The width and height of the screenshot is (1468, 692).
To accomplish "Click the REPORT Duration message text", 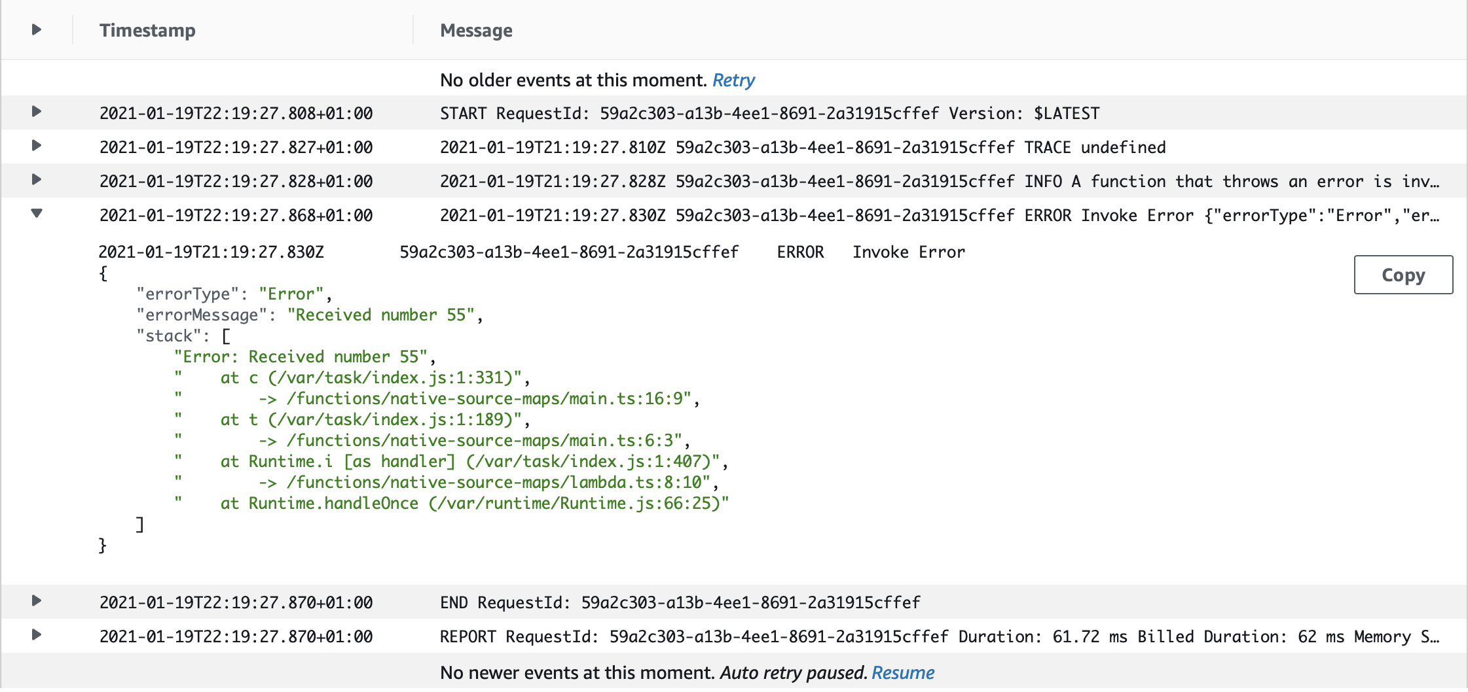I will point(938,637).
